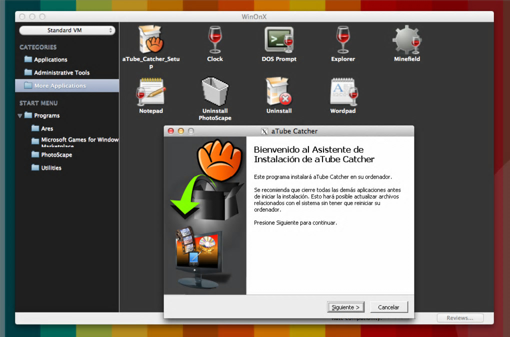Click the Reviews button in WinOnX
The width and height of the screenshot is (510, 337).
tap(460, 318)
